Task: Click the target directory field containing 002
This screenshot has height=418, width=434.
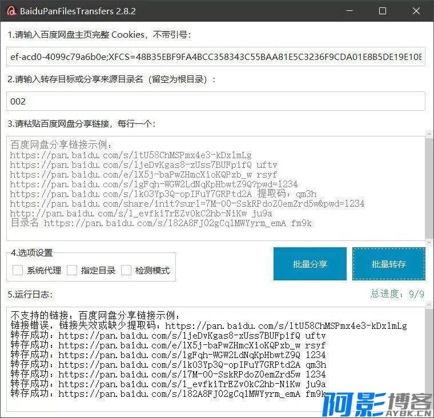Action: 216,101
